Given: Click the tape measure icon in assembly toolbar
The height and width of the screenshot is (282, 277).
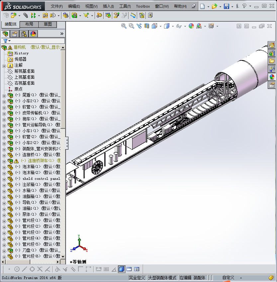Looking at the screenshot, I should 133,16.
